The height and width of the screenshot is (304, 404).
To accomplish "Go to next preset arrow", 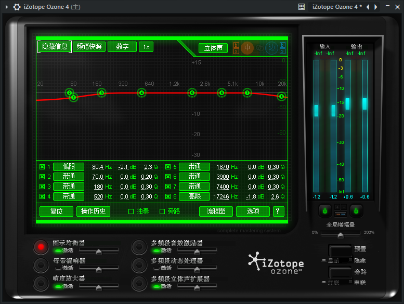I will (375, 7).
